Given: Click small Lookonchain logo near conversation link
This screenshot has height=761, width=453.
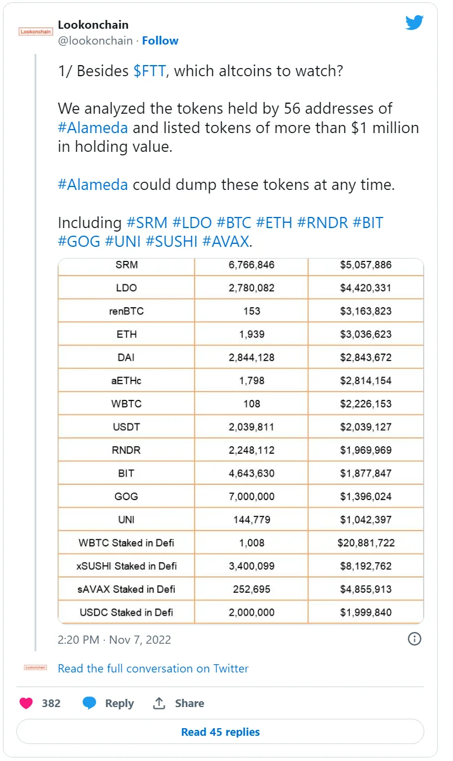Looking at the screenshot, I should tap(35, 668).
